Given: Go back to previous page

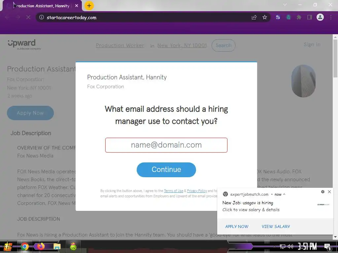Looking at the screenshot, I should (7, 17).
